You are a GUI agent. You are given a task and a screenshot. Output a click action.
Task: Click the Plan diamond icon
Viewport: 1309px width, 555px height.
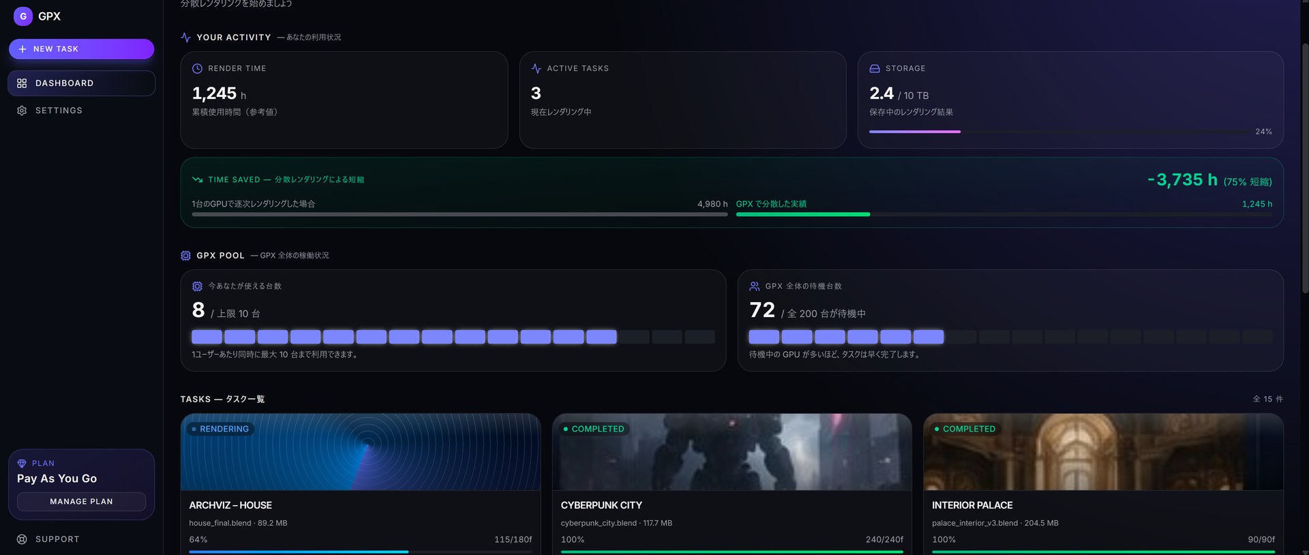click(x=22, y=464)
